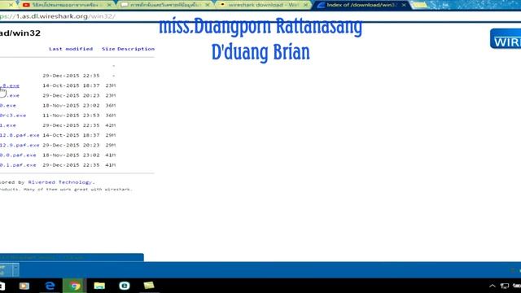Sort by 'Description' column header

tap(136, 49)
